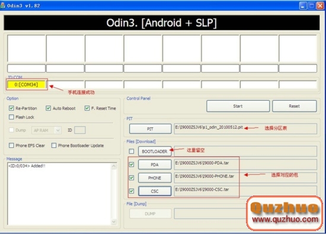326x234 pixels.
Task: Click the disabled DUMP button
Action: pos(151,214)
